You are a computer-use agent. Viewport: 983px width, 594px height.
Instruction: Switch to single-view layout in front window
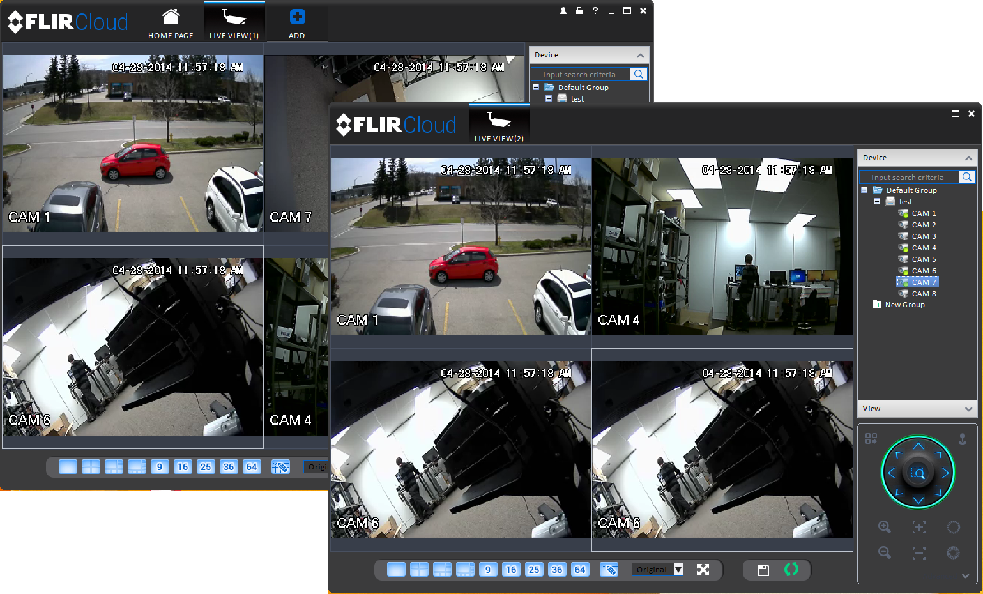click(x=396, y=570)
